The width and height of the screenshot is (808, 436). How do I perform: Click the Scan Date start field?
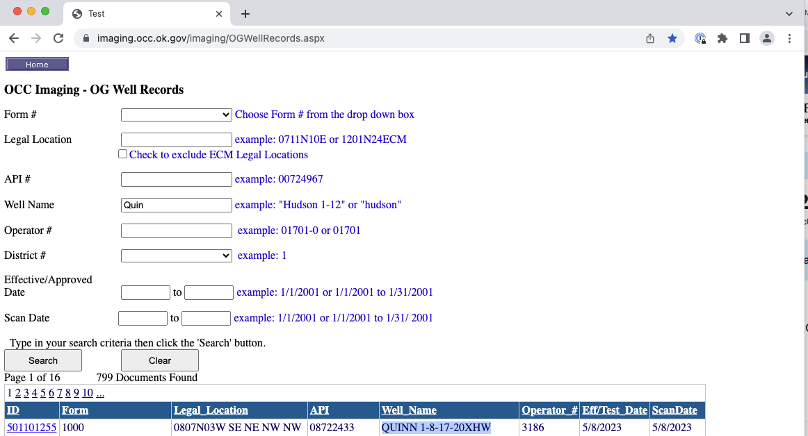tap(143, 318)
